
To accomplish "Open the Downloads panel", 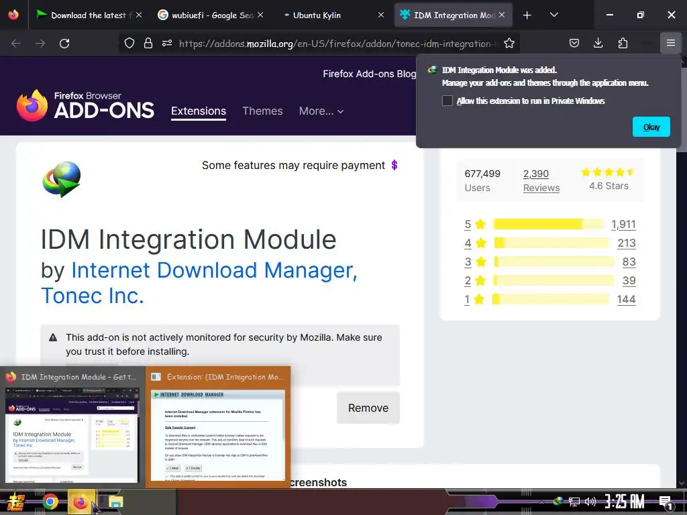I will (x=598, y=43).
